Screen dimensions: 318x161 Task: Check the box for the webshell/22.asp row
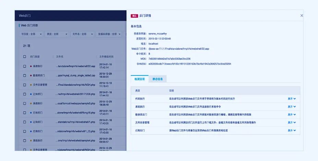tap(25, 66)
